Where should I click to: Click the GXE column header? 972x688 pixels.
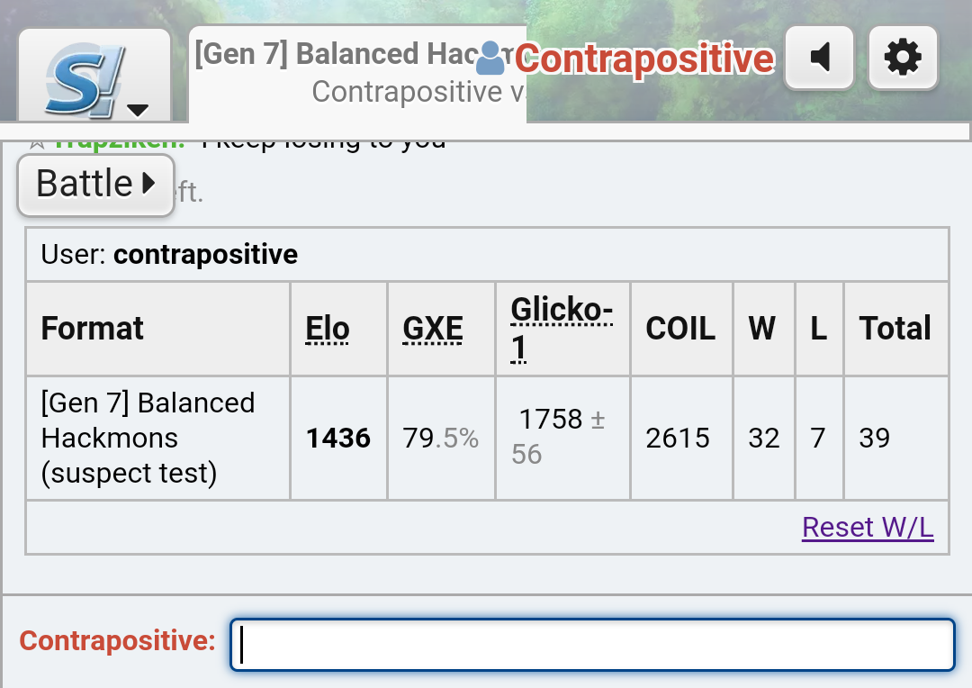(x=433, y=329)
